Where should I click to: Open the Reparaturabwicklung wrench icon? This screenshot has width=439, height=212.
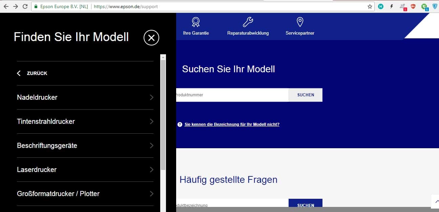(248, 22)
